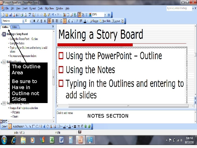Collapse the Making a Story Board outline slide
The image size is (197, 148).
click(x=4, y=34)
